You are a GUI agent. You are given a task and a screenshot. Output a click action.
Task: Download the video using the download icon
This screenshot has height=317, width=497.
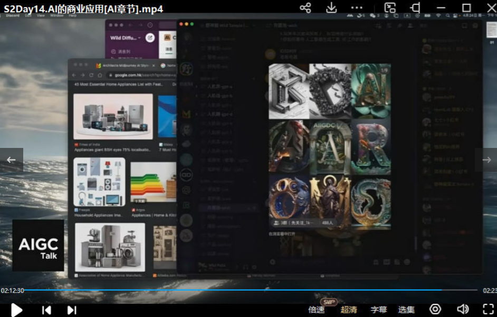[331, 8]
